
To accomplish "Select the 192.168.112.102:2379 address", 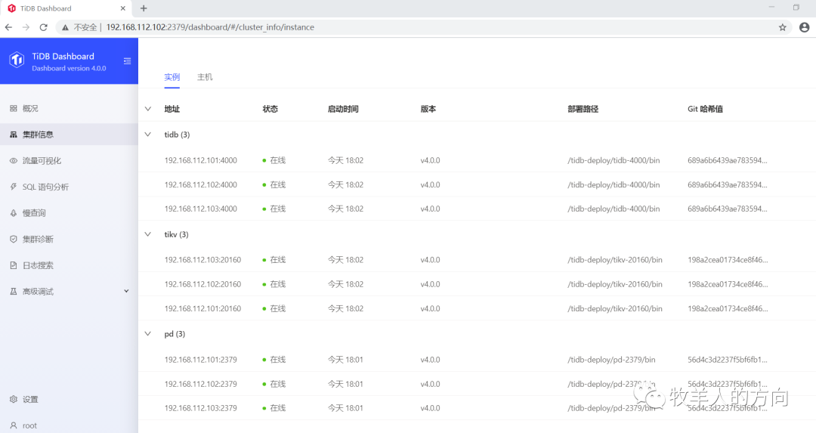I will tap(201, 384).
